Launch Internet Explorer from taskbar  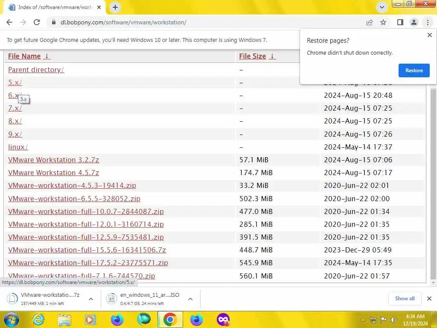(x=38, y=319)
